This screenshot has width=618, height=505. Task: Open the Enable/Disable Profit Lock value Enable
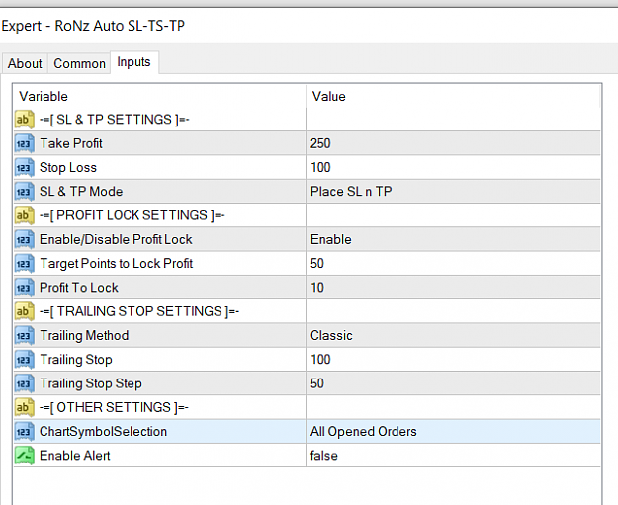pos(453,239)
